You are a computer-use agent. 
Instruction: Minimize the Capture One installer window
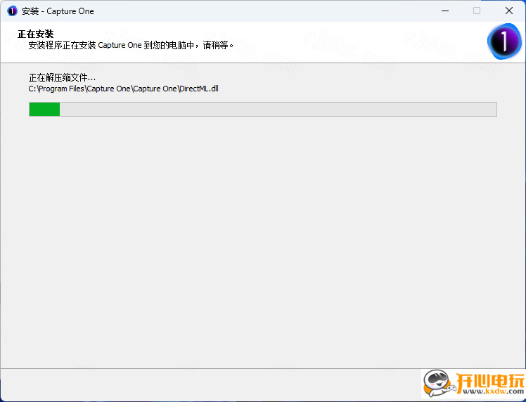[445, 11]
